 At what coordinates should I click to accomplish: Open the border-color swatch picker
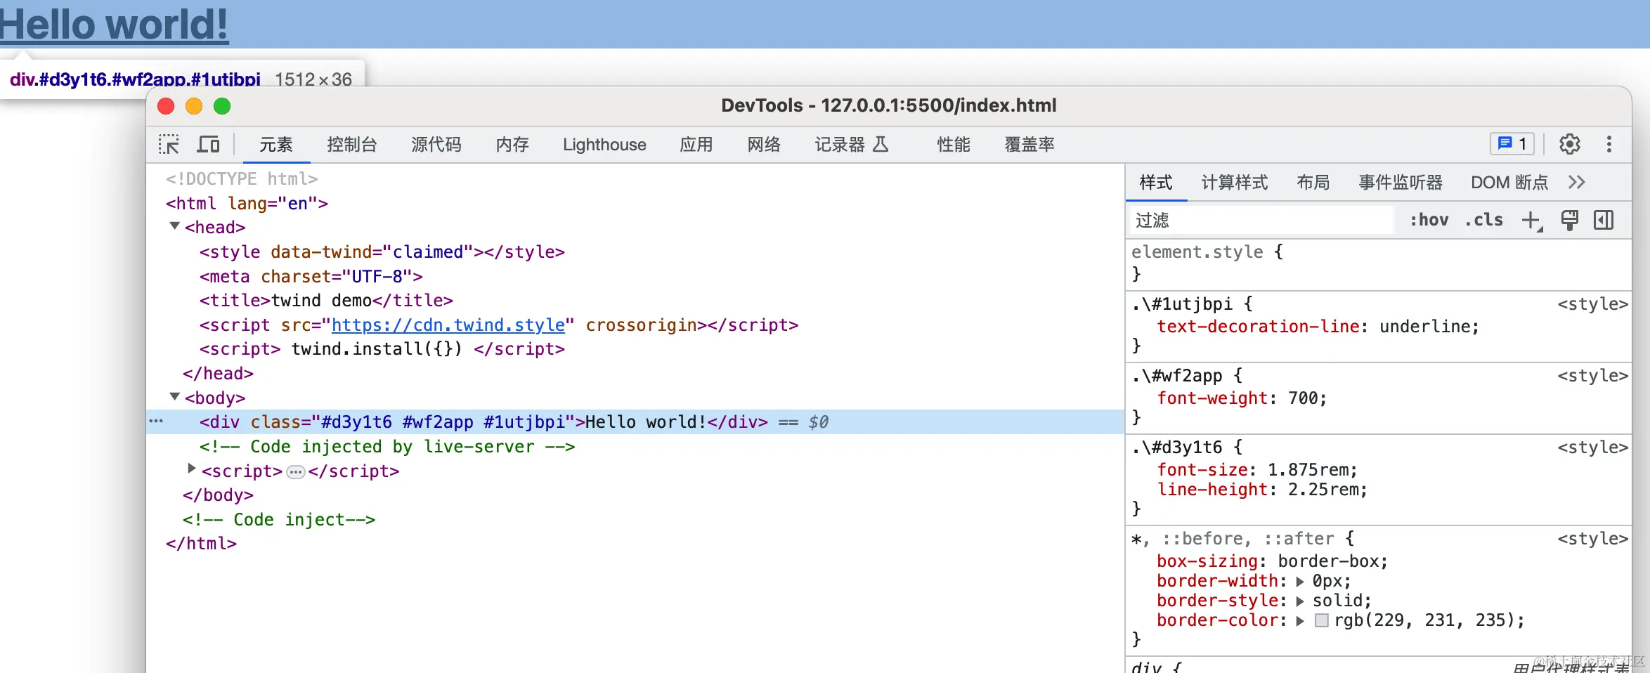[1321, 620]
